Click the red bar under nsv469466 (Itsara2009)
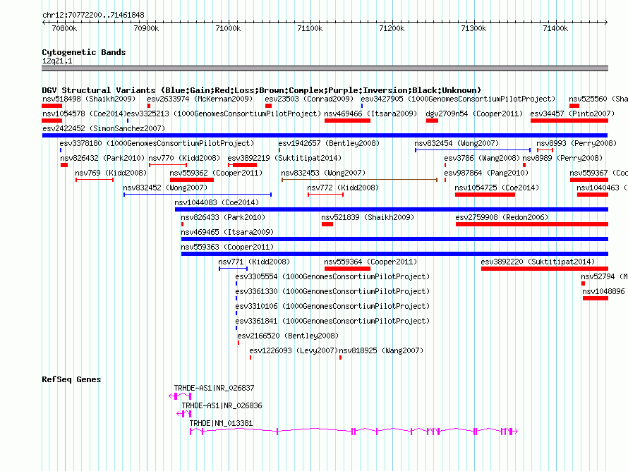The width and height of the screenshot is (628, 471). point(347,121)
